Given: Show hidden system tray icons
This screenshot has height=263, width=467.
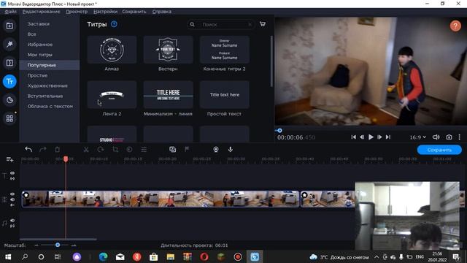Looking at the screenshot, I should (377, 257).
